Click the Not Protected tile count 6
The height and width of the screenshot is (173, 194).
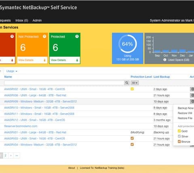tap(23, 47)
